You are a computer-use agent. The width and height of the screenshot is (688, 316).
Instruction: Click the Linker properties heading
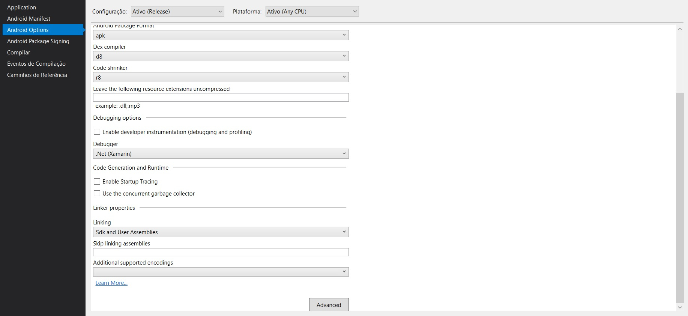[x=114, y=208]
